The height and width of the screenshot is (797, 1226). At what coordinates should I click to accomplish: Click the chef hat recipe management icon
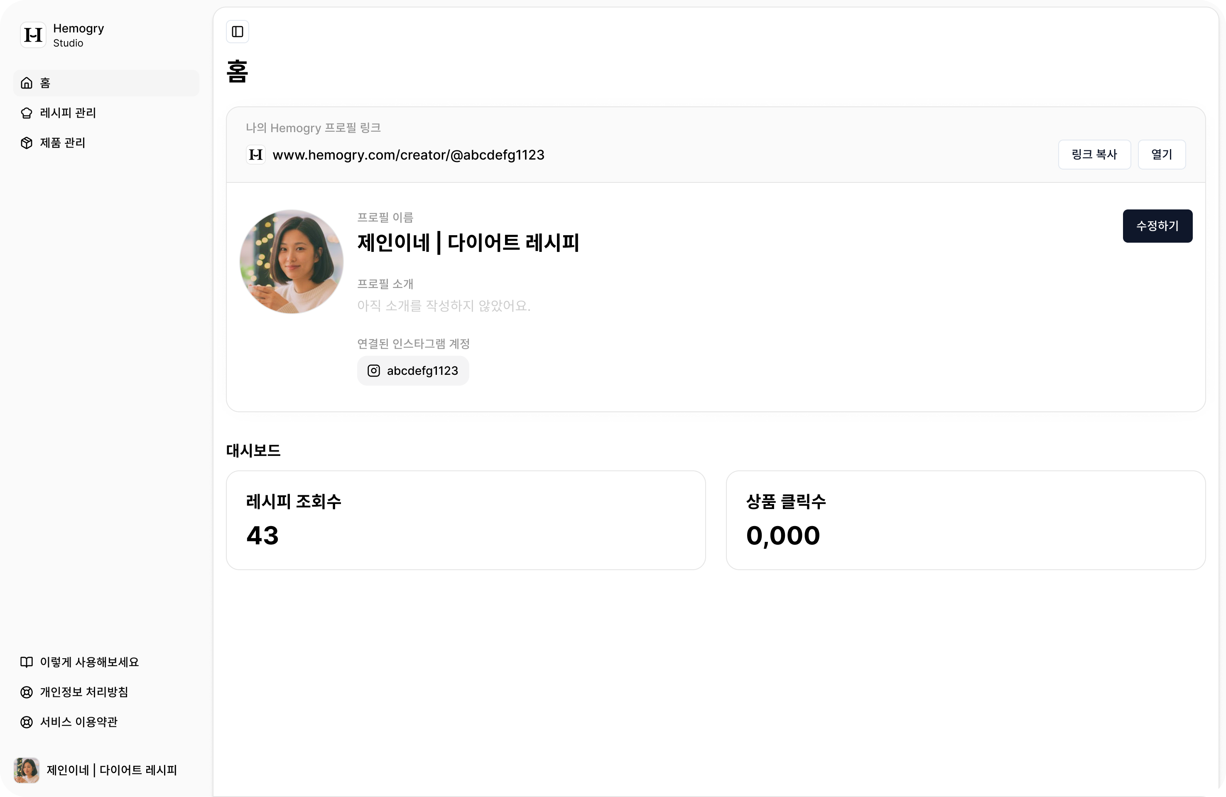pos(27,113)
